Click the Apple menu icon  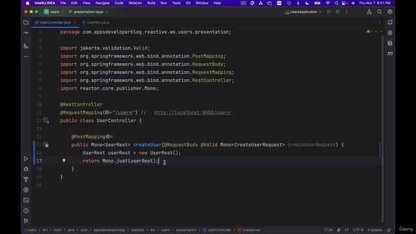(27, 3)
